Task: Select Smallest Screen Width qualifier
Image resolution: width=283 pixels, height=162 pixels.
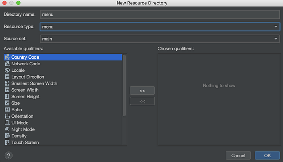Action: [x=63, y=83]
